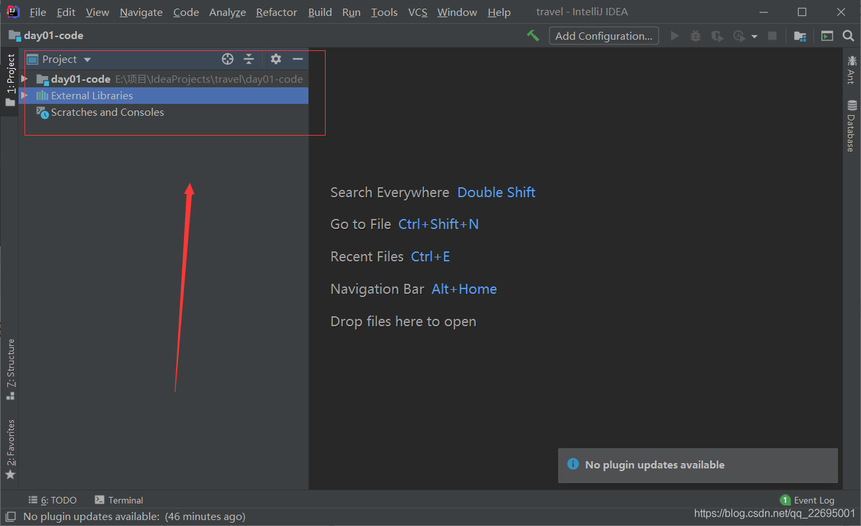Open the 2: Favorites side tab
This screenshot has width=861, height=526.
pos(10,449)
